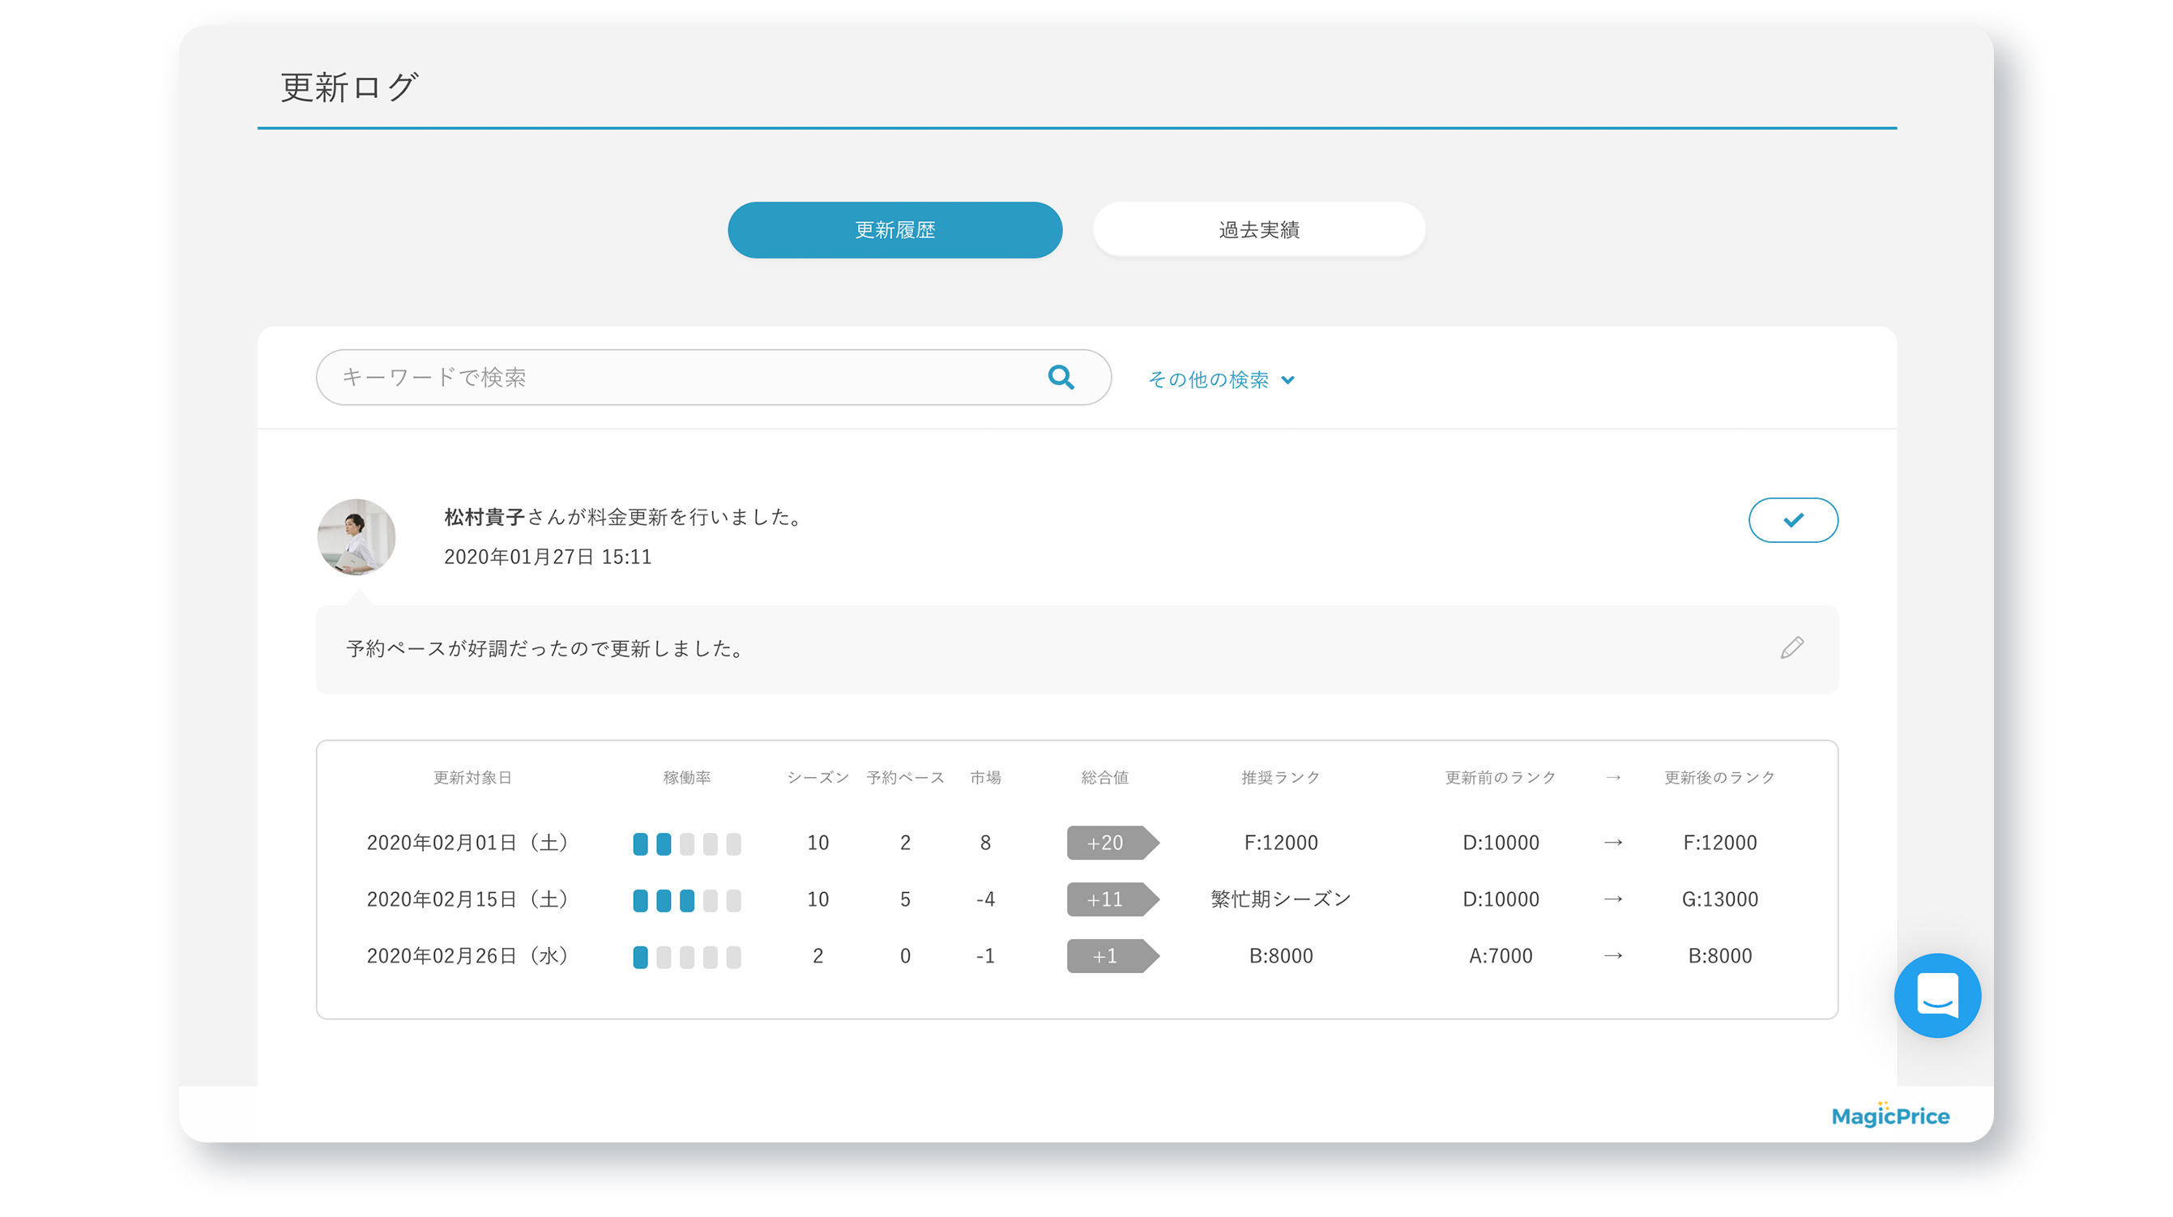The image size is (2173, 1217).
Task: Click 松村貴子 profile avatar
Action: tap(356, 537)
